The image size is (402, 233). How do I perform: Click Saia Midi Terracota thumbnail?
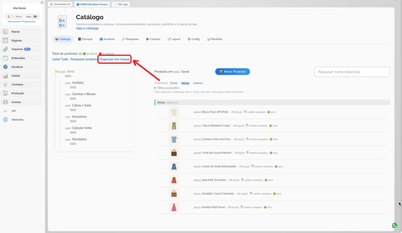point(174,180)
